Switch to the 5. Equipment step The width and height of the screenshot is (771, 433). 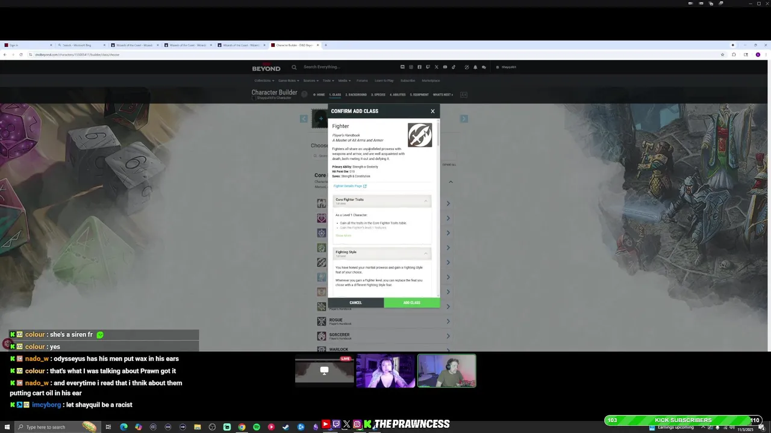pos(419,94)
